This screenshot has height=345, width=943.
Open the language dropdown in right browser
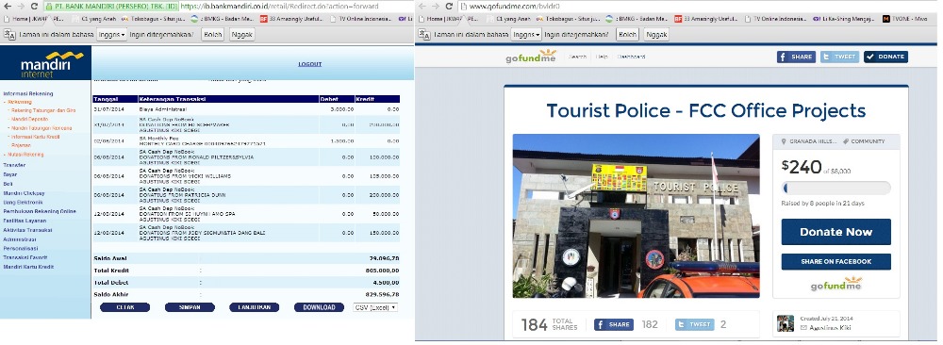(525, 34)
